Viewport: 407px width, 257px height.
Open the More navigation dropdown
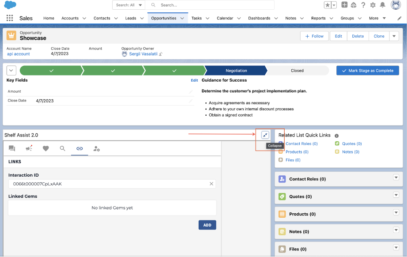[377, 18]
